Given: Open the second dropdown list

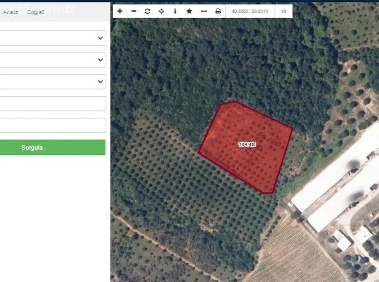Looking at the screenshot, I should [52, 60].
